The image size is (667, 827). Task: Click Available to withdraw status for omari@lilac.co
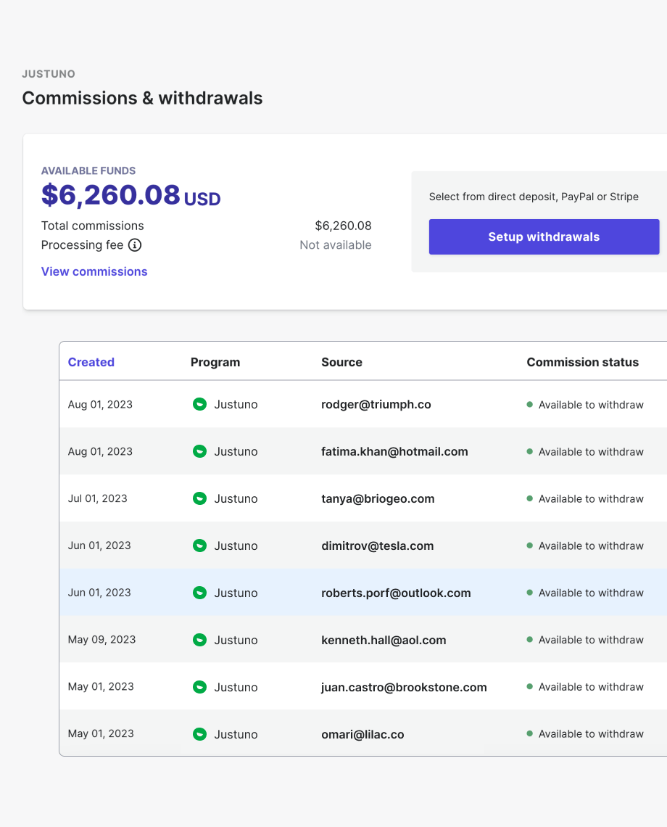point(591,734)
